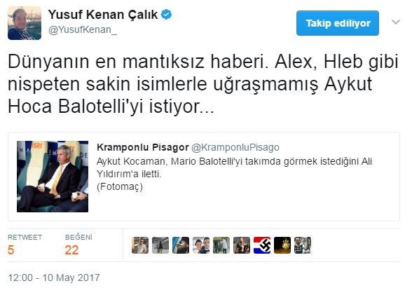Toggle the Takip ediliyor follow button
The height and width of the screenshot is (288, 412).
338,23
